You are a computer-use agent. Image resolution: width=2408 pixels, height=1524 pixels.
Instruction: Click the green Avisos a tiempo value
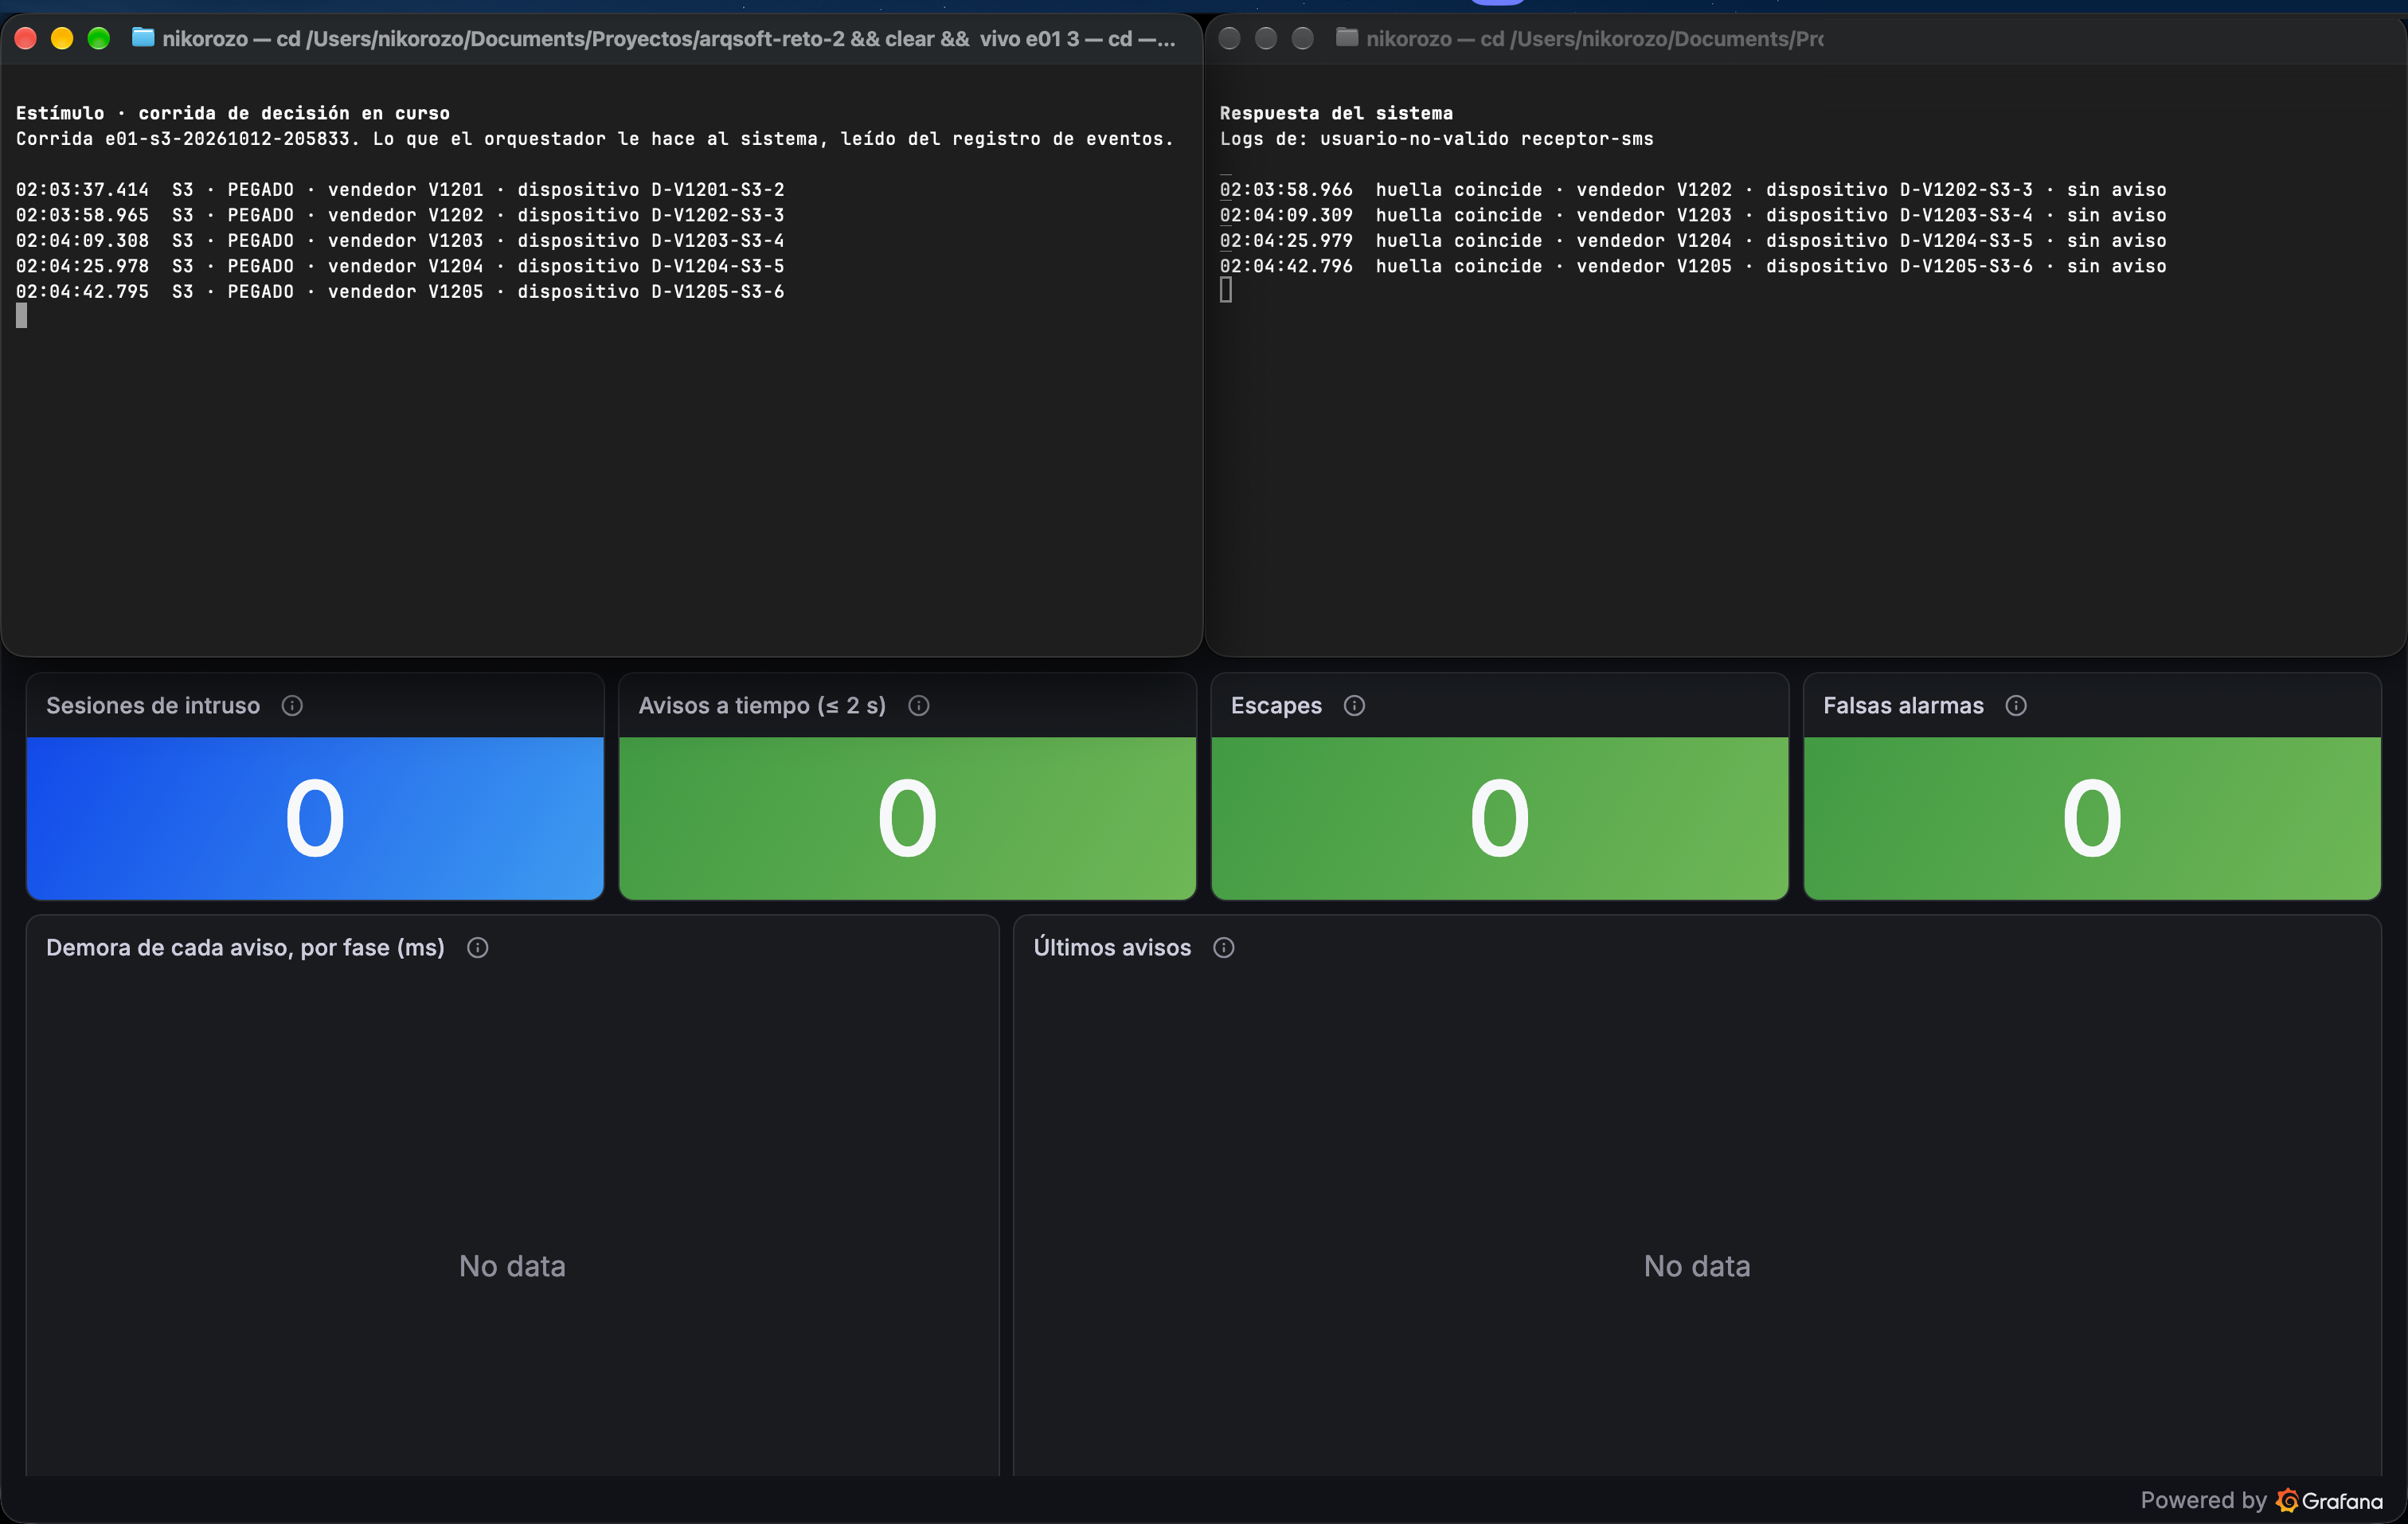907,819
